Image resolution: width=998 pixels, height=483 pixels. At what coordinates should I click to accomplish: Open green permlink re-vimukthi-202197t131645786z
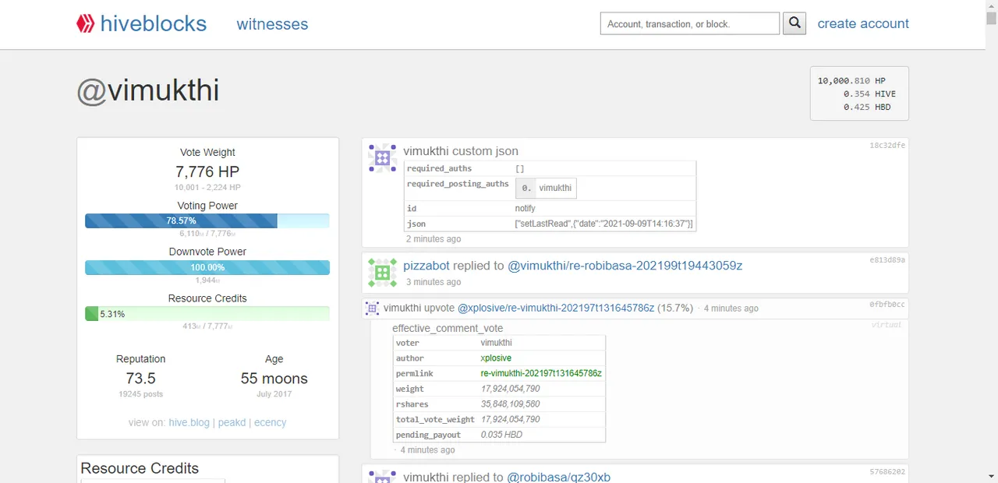pos(541,373)
